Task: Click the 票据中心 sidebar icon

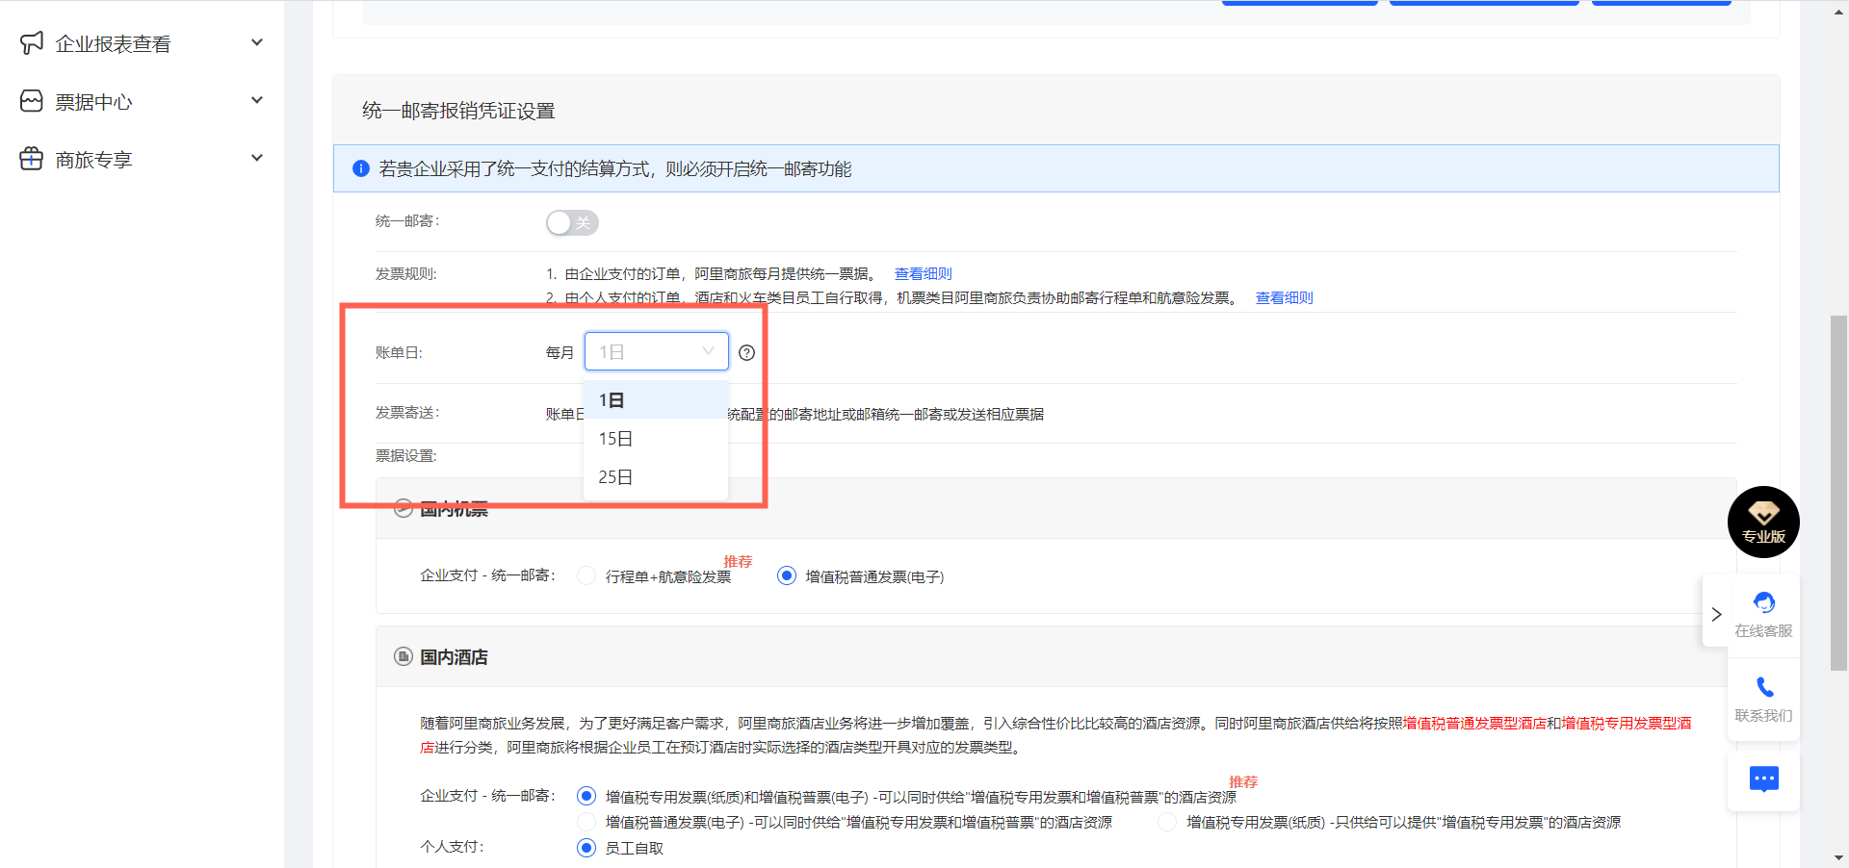Action: point(32,101)
